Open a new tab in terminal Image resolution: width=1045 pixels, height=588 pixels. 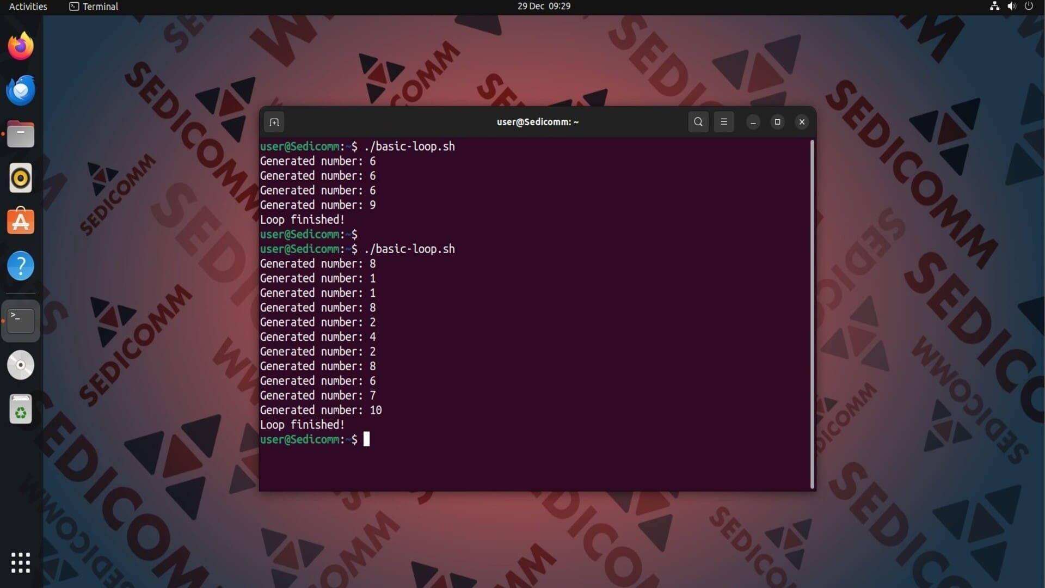point(274,122)
